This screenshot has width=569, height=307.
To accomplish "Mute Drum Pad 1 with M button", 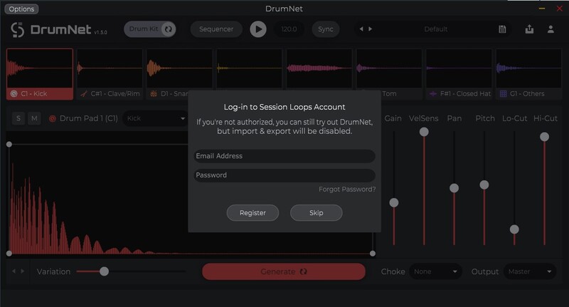I will coord(34,118).
